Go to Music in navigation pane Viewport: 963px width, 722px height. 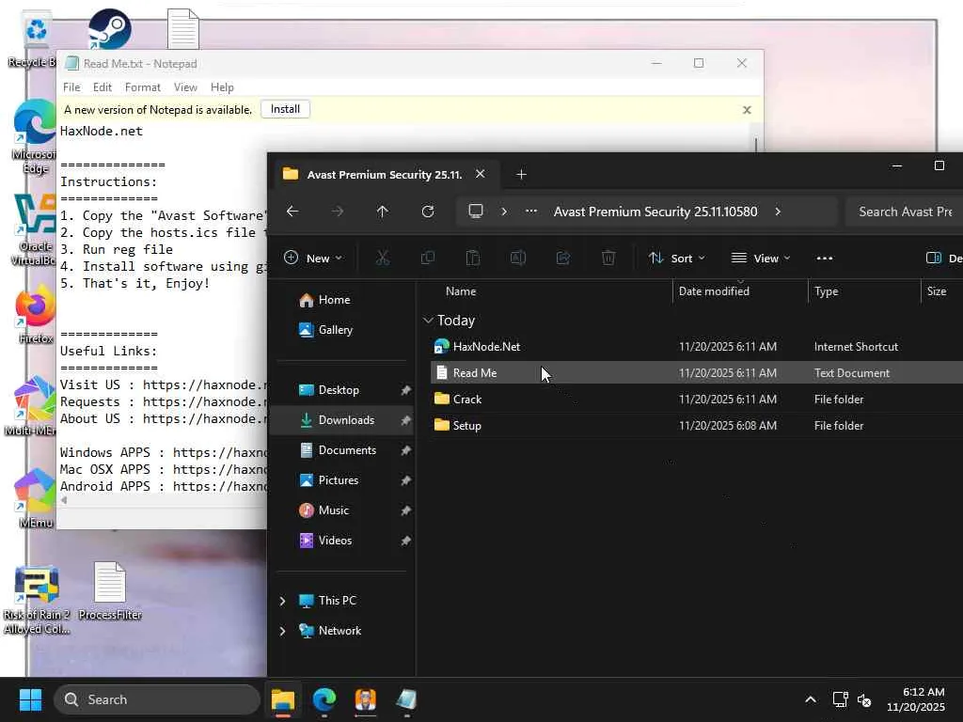[x=341, y=510]
